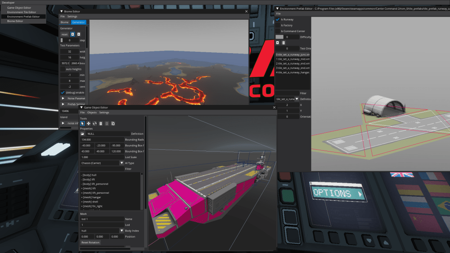Click the duplicate icon in Game Object Editor Tools

[113, 123]
